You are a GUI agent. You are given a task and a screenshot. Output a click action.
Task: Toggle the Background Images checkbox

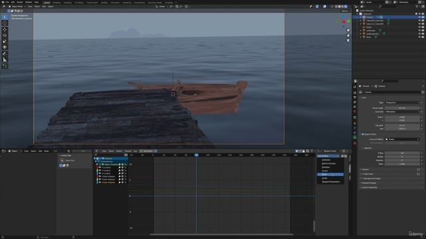pos(363,179)
